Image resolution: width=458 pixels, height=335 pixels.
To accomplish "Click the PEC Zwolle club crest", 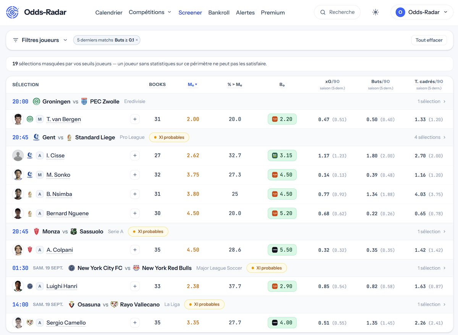I will coord(84,101).
